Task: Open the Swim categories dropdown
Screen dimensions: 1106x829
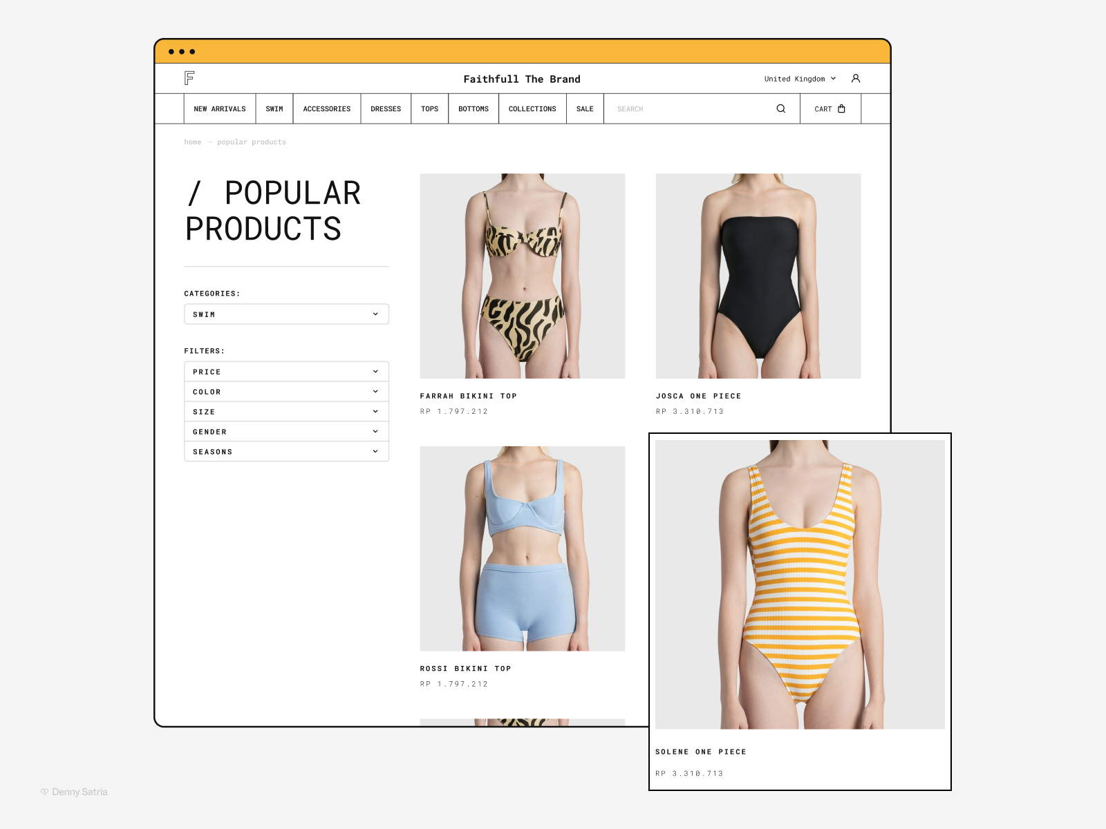Action: tap(286, 314)
